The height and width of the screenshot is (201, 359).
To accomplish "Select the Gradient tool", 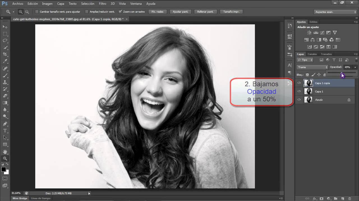I will tap(5, 103).
